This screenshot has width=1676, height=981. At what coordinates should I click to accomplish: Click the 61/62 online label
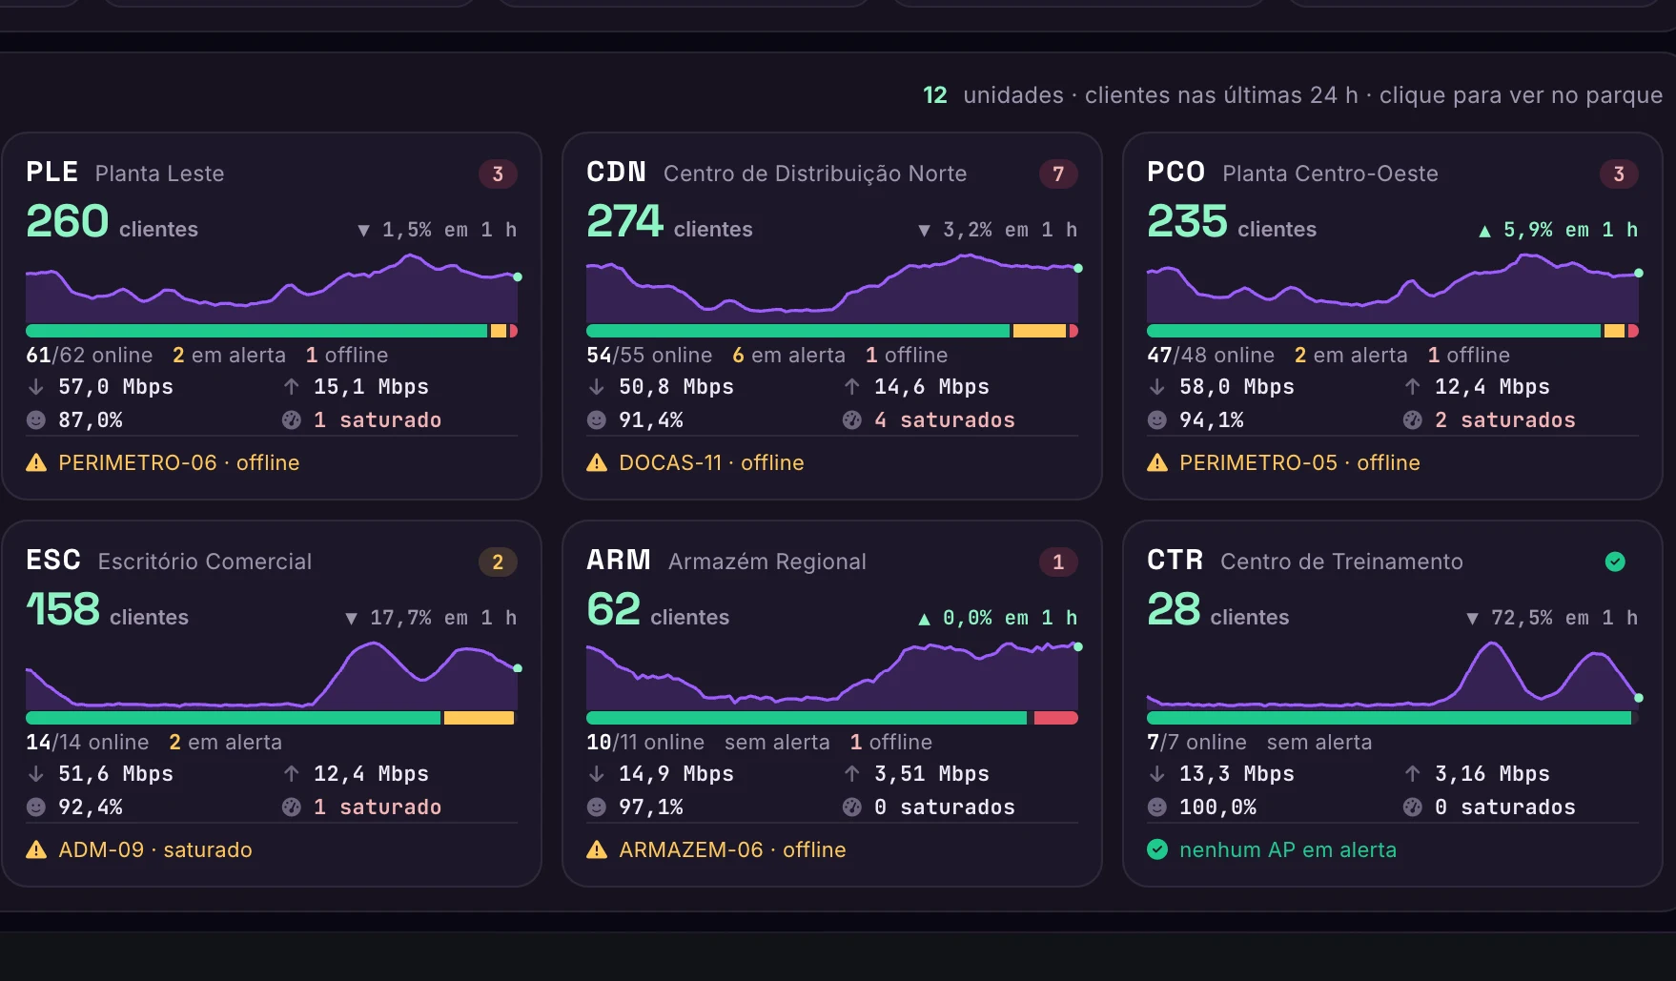[90, 355]
